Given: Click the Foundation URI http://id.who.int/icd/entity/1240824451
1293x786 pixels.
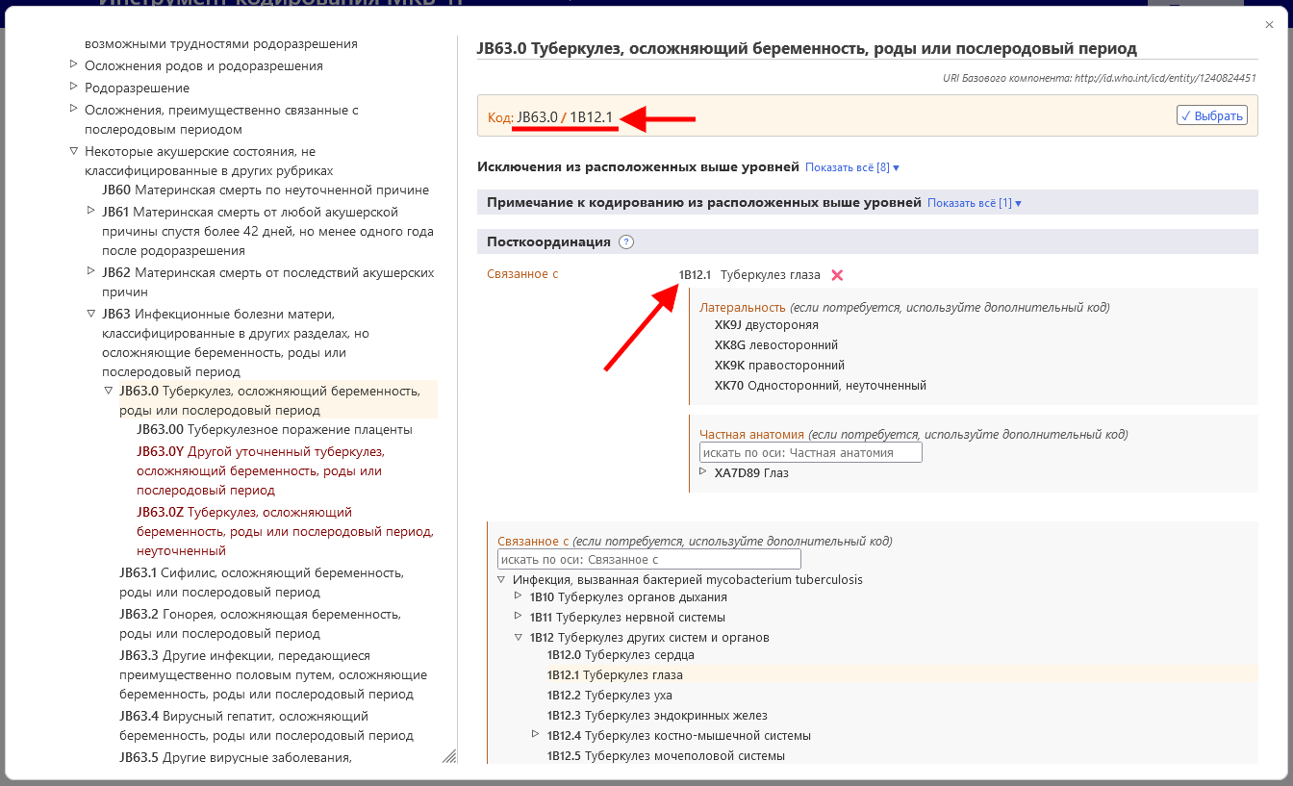Looking at the screenshot, I should pyautogui.click(x=1163, y=79).
